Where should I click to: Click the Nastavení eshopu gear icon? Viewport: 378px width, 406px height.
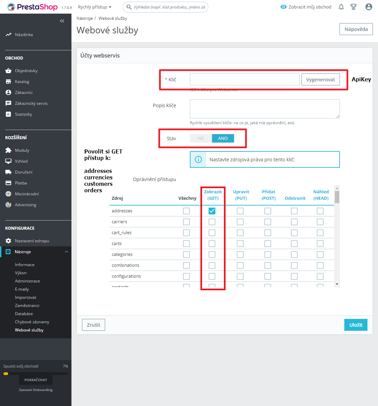8,241
